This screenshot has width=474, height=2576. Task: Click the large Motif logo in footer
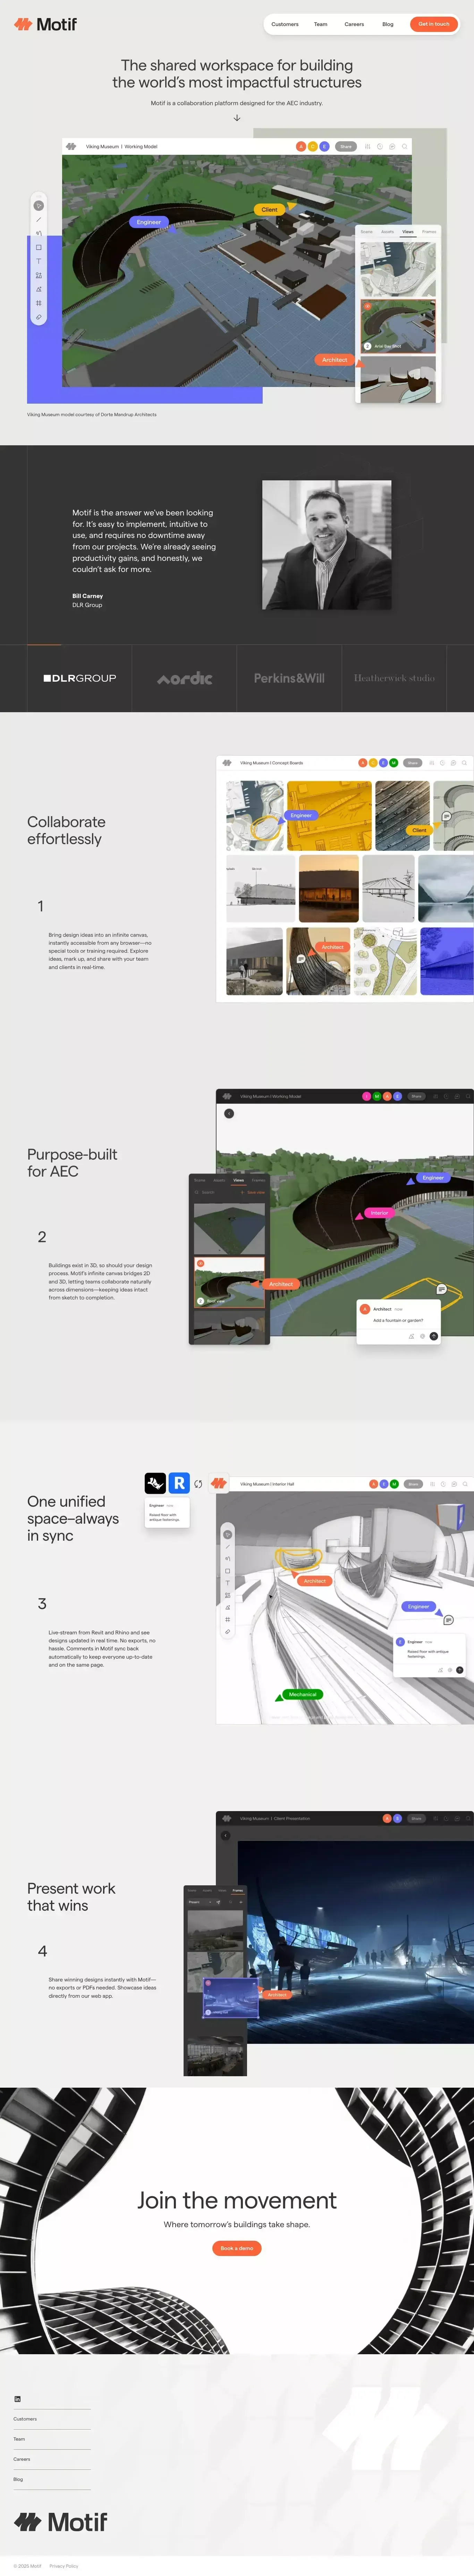pos(60,2522)
